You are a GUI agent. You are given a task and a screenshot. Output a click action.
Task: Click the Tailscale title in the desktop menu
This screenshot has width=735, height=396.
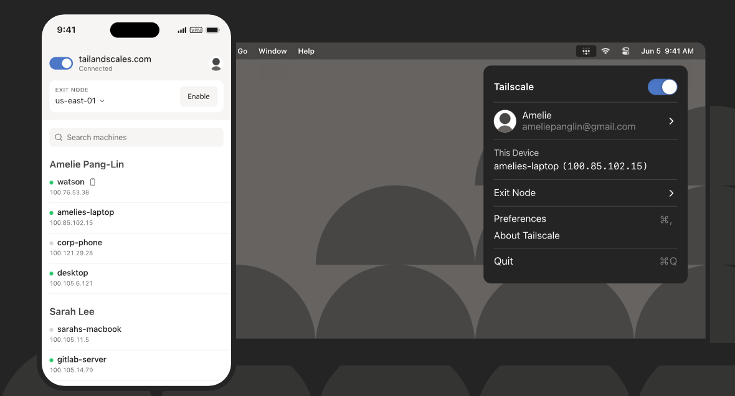pos(514,87)
